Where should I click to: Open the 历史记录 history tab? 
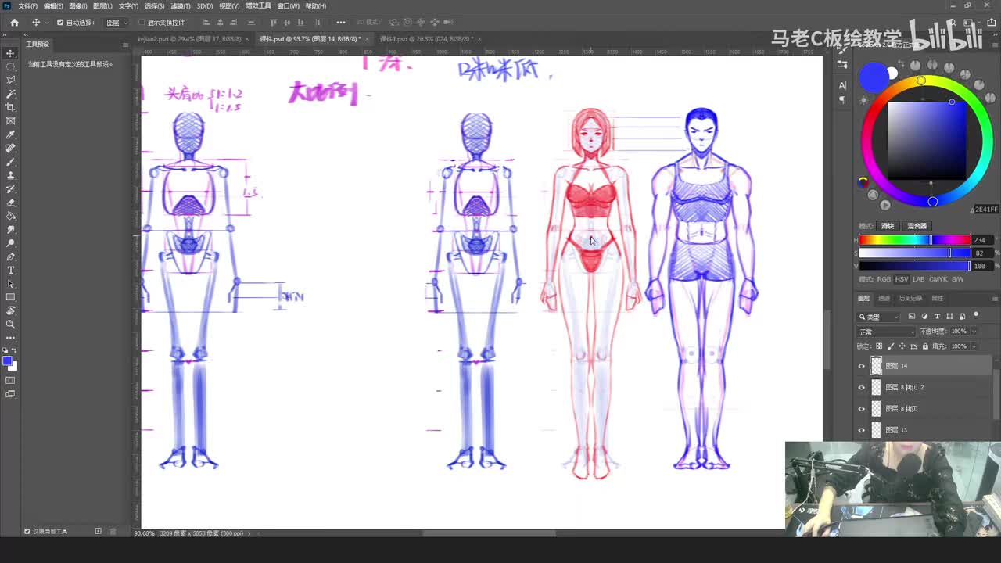coord(910,298)
